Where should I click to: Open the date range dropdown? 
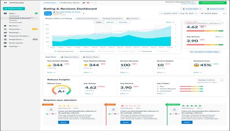click(x=179, y=14)
